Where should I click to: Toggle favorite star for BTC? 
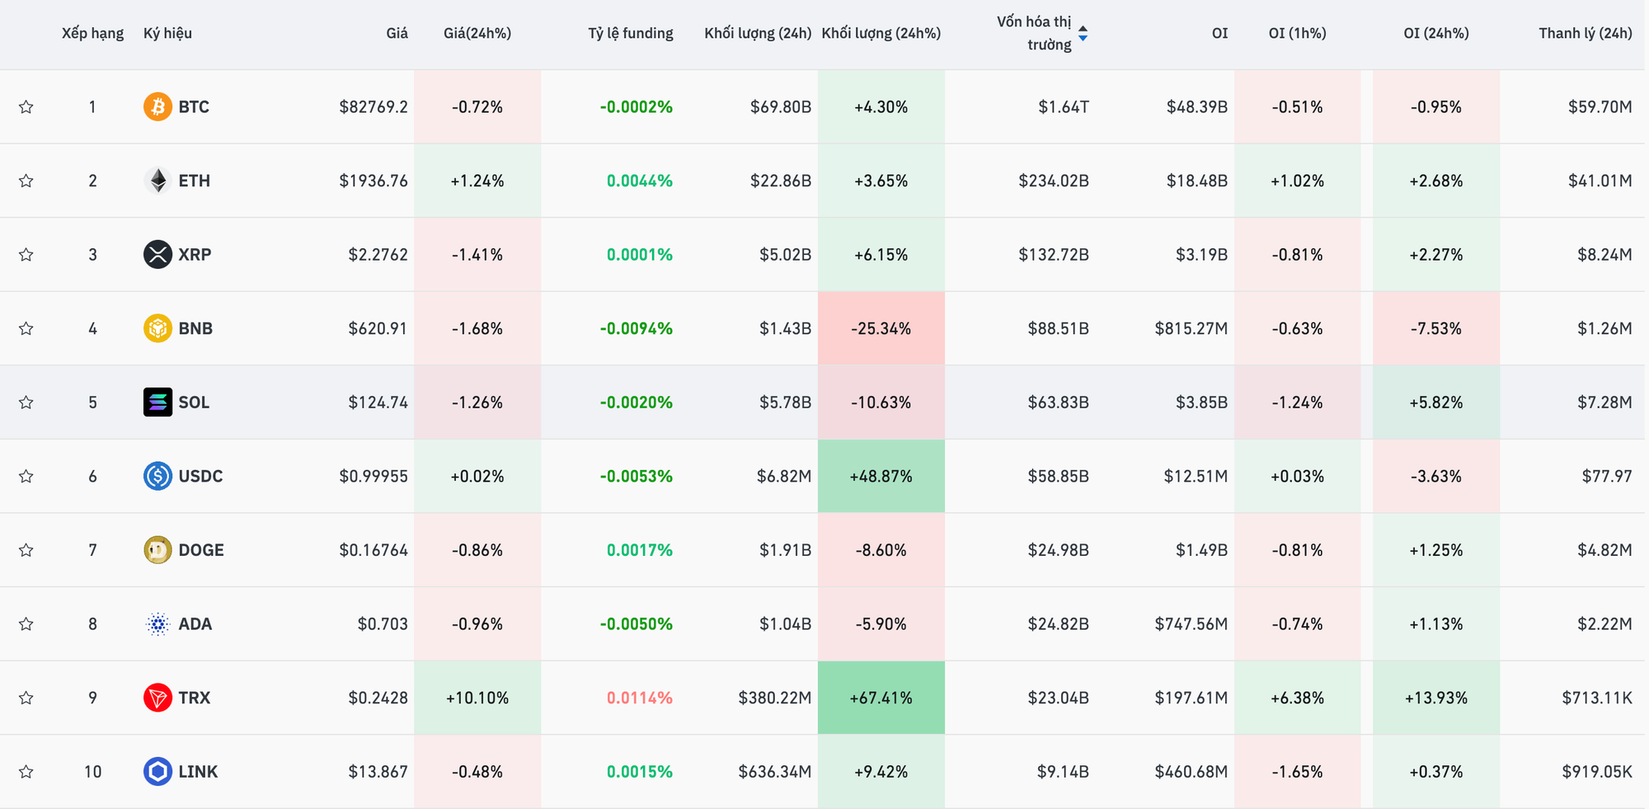pos(26,106)
